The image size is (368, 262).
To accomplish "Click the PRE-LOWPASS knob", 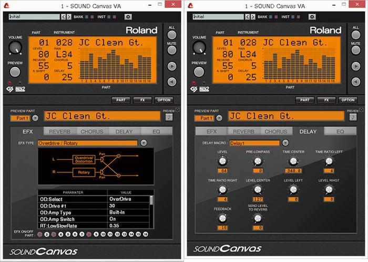I will coord(258,161).
